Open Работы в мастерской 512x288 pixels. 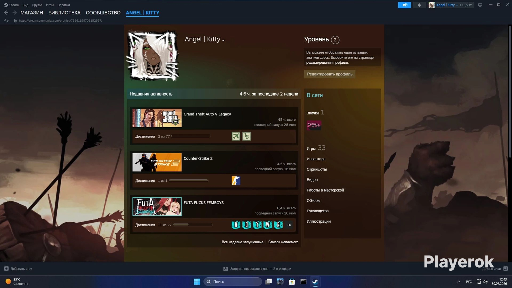coord(325,190)
